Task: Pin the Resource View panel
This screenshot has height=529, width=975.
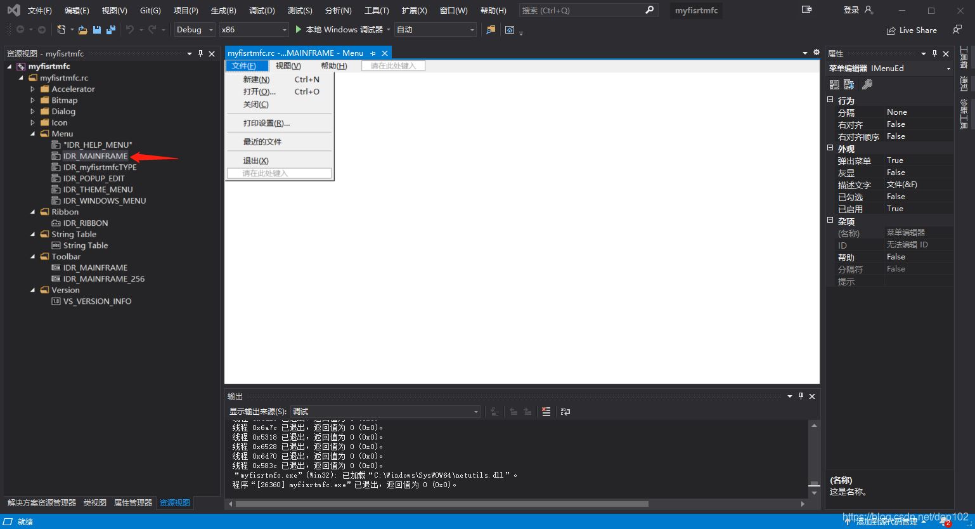Action: coord(200,53)
